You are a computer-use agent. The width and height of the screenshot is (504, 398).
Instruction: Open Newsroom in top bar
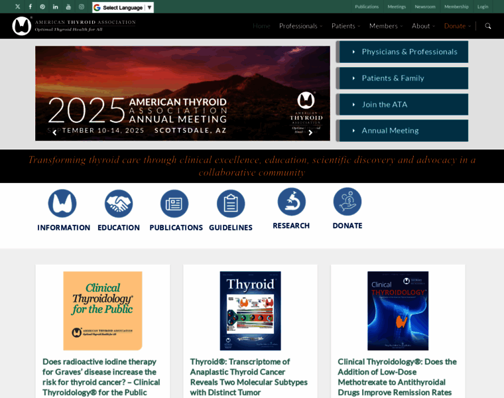click(x=425, y=7)
